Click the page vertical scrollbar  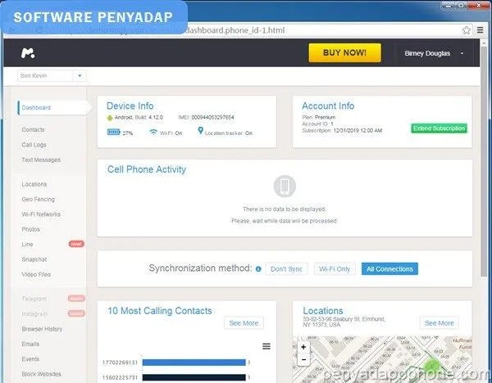click(484, 161)
